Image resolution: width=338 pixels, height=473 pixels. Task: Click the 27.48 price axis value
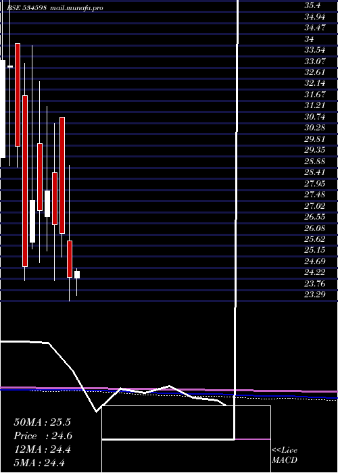tap(315, 195)
